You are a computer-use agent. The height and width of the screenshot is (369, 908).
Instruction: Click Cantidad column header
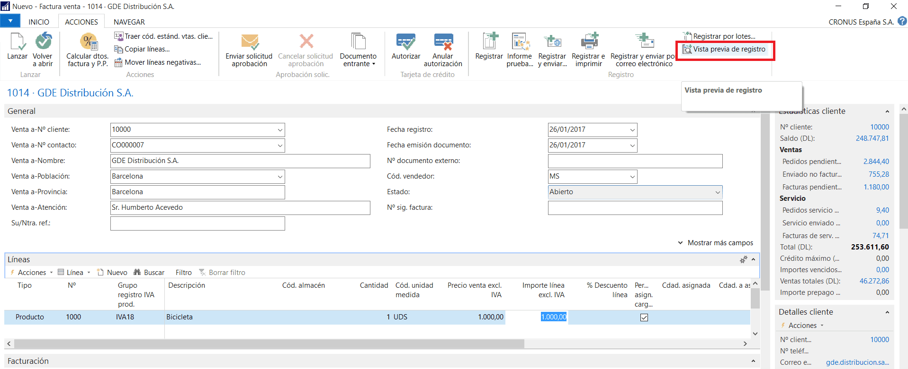pyautogui.click(x=374, y=285)
